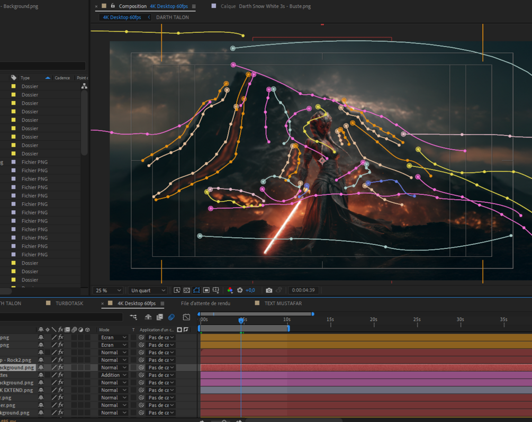Switch to the TURBOTASK timeline tab
The width and height of the screenshot is (532, 422).
tap(69, 303)
